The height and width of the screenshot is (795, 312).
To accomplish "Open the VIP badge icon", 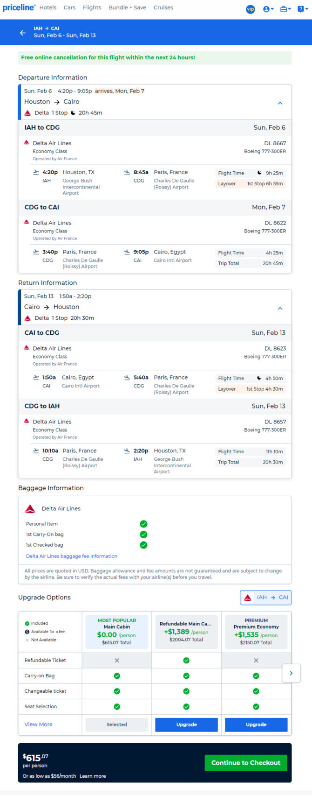I will (251, 9).
